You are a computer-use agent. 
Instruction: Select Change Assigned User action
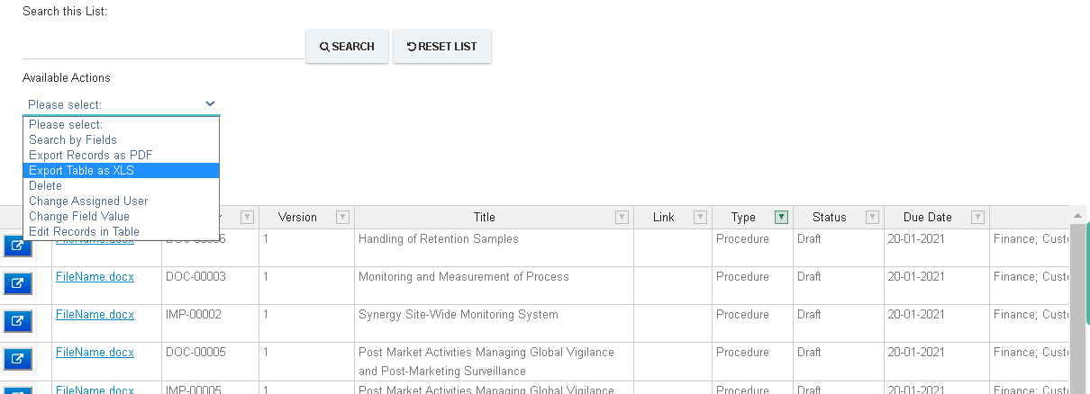[121, 201]
